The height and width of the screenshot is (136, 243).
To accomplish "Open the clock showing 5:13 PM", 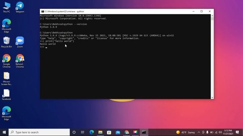I will coord(228,132).
